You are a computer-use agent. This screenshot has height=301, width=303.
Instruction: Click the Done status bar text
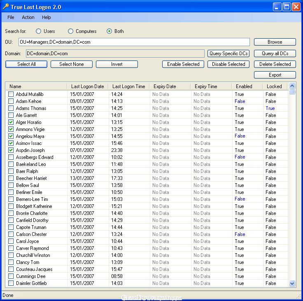point(8,295)
